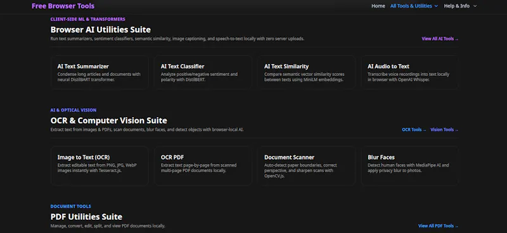Select the CLIENT-SIDE ML & TRANSFORMERS label
Viewport: 507px width, 233px height.
pos(87,19)
